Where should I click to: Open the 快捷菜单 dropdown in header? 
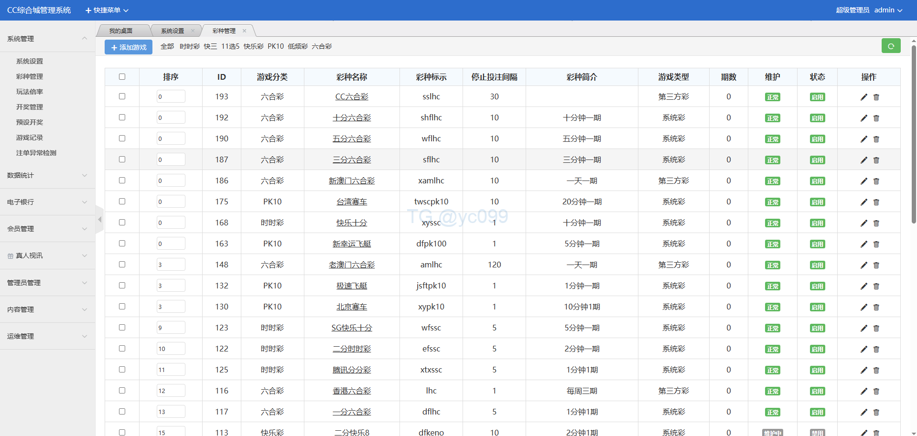coord(107,10)
